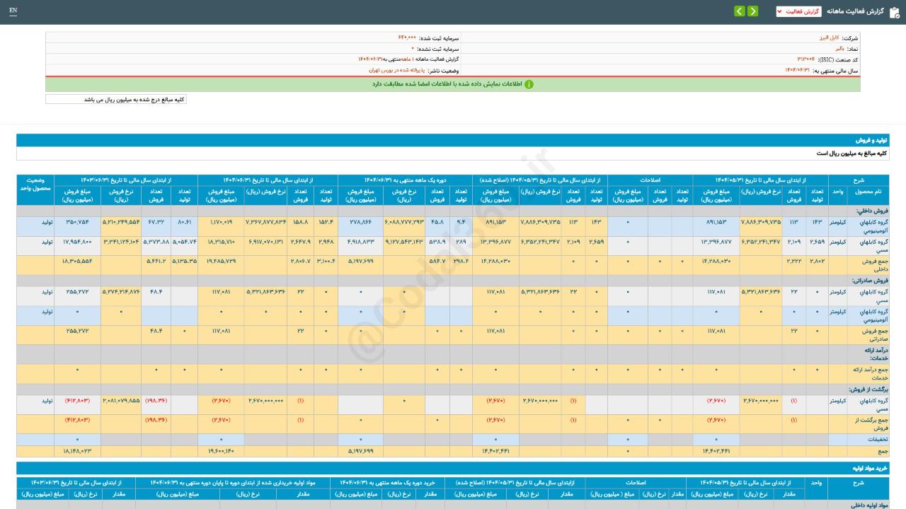Select the خرید مواد اولیه section header

[869, 468]
